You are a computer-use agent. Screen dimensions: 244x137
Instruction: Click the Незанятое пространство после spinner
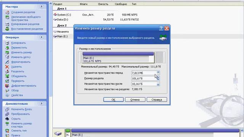158,84
